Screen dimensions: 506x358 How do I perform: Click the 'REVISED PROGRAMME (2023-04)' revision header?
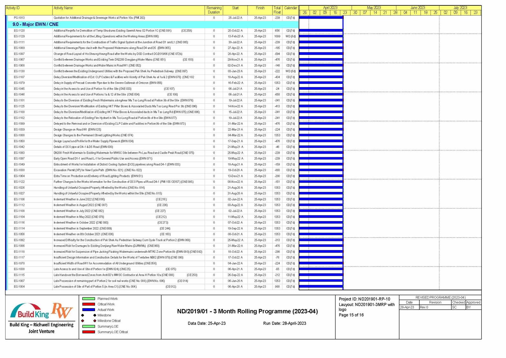pos(440,297)
